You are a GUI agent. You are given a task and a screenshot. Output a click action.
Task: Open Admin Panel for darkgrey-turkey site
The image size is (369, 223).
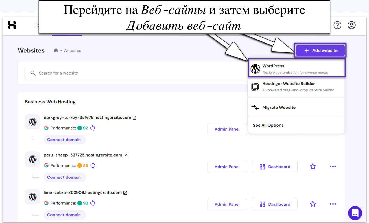click(x=227, y=129)
